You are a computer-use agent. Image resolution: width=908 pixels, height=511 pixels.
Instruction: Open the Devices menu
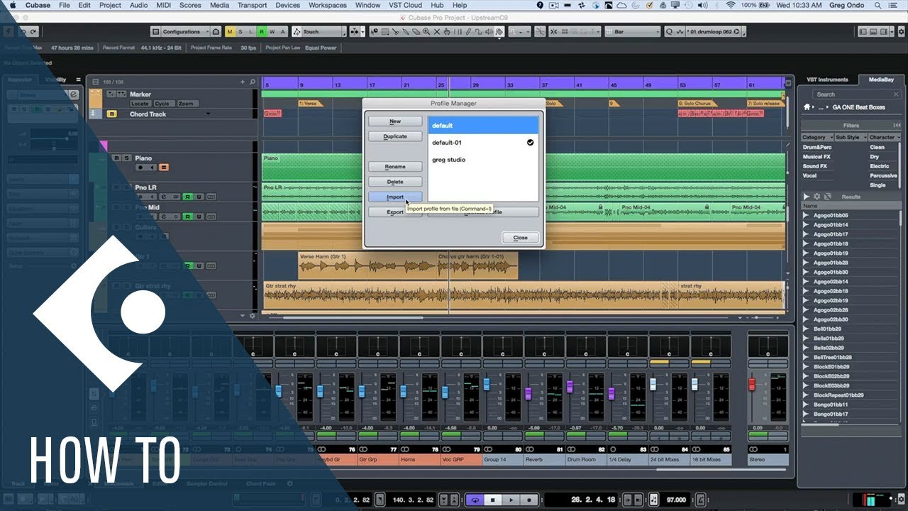287,5
